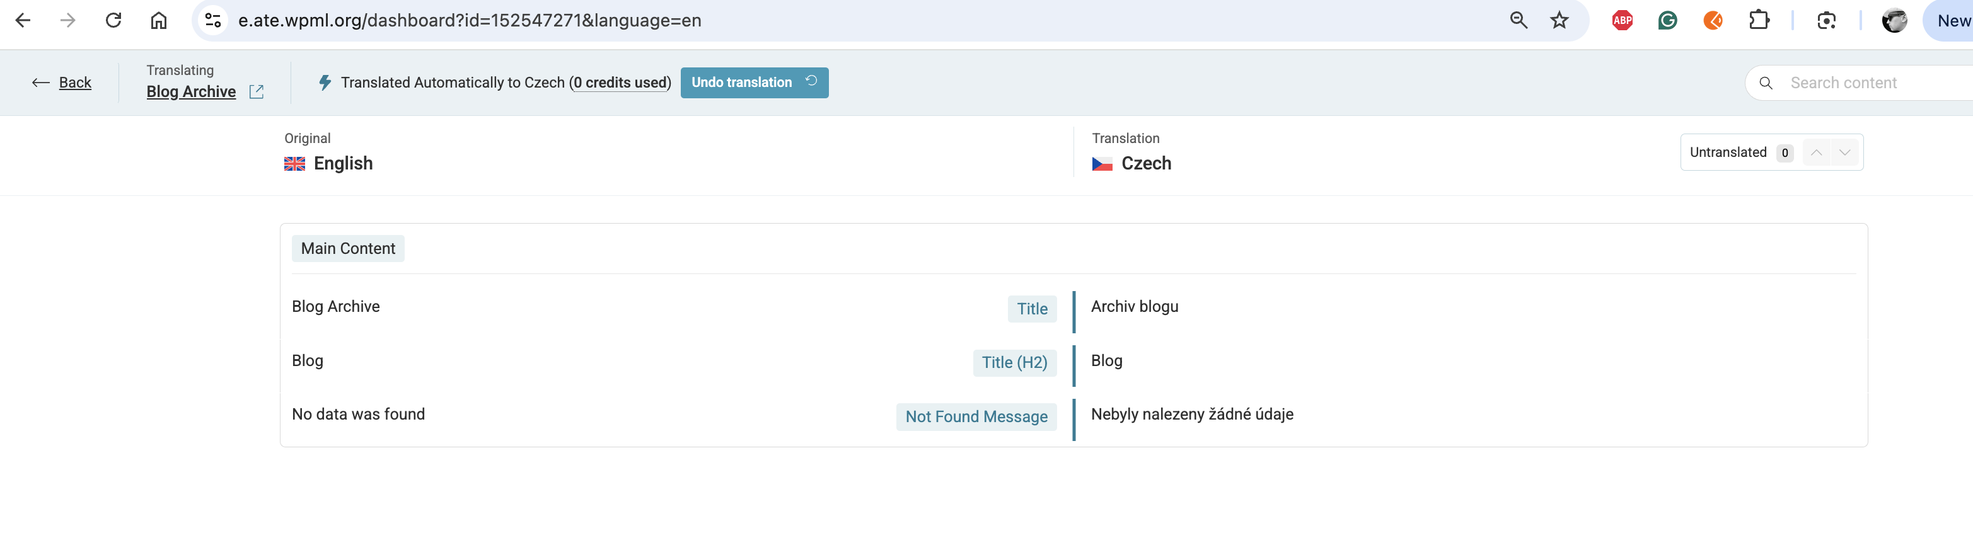1973x533 pixels.
Task: Click the Undo translation button
Action: click(x=754, y=83)
